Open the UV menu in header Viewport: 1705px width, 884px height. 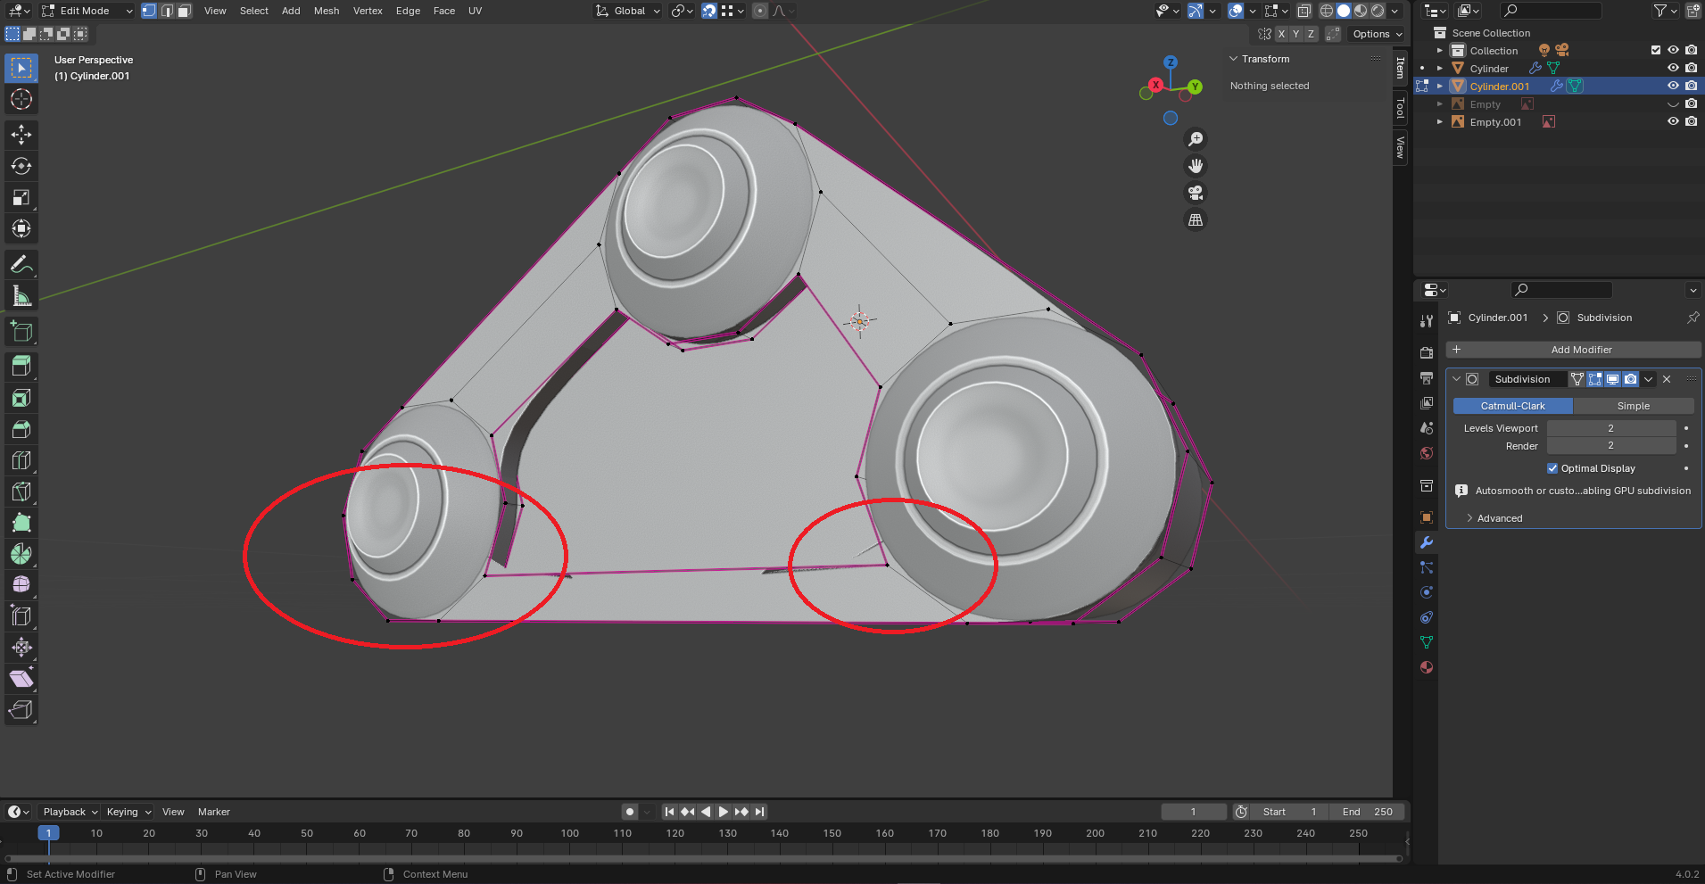(475, 11)
